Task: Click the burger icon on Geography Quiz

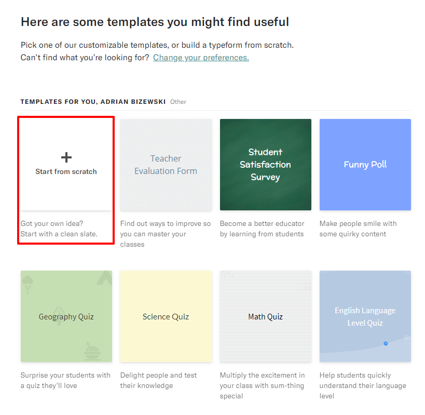Action: tap(92, 352)
